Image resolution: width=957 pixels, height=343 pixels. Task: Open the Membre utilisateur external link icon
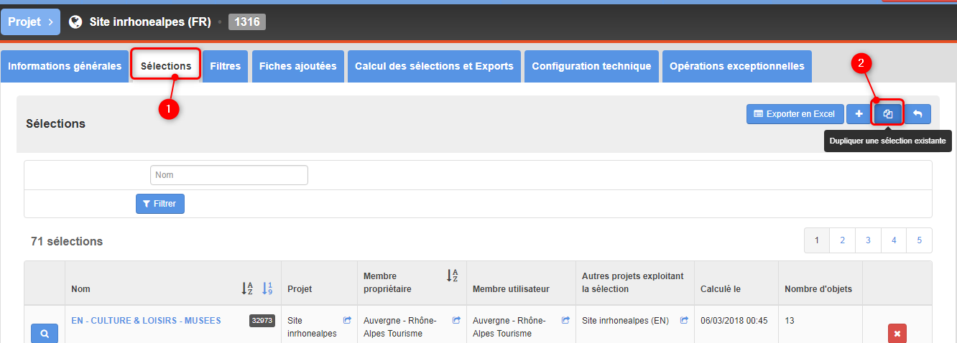coord(565,321)
